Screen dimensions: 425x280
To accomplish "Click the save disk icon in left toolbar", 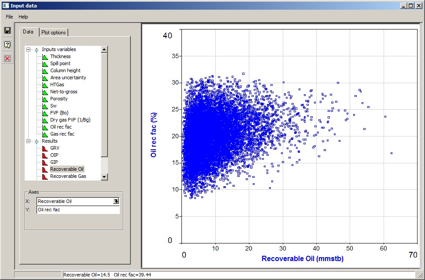I will pos(7,30).
